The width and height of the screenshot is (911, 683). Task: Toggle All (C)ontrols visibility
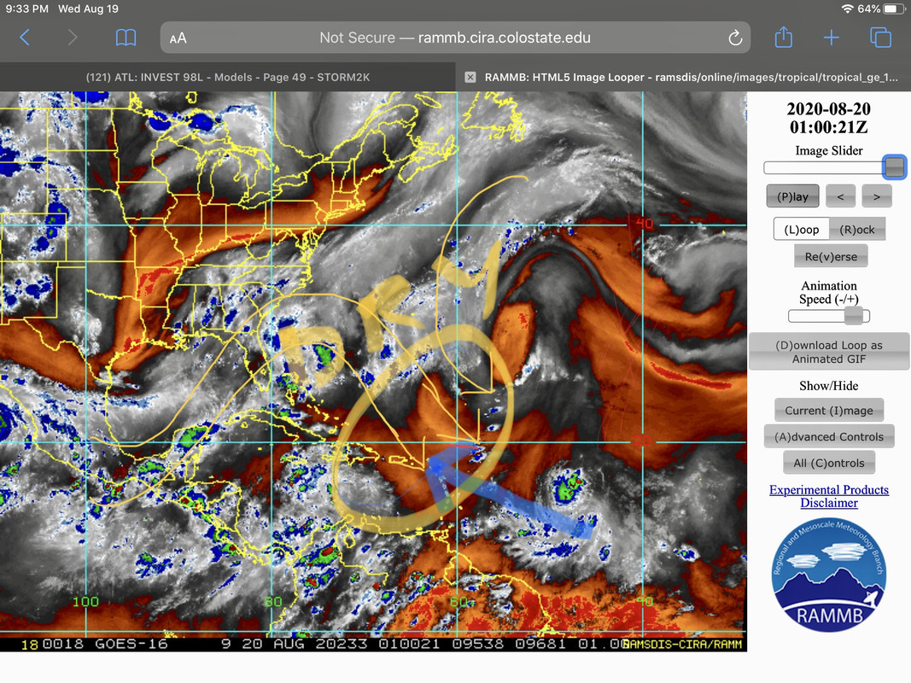pyautogui.click(x=829, y=463)
